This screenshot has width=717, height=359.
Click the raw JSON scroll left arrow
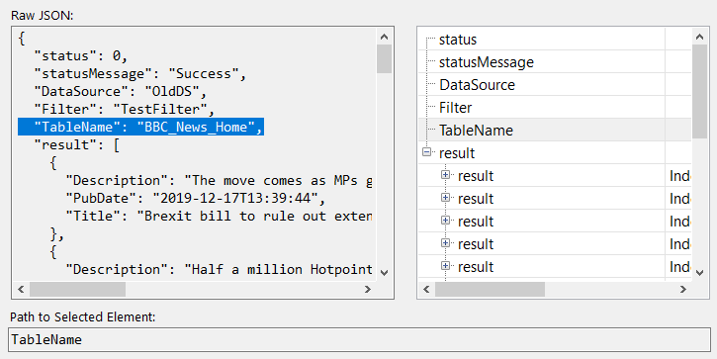(x=21, y=289)
